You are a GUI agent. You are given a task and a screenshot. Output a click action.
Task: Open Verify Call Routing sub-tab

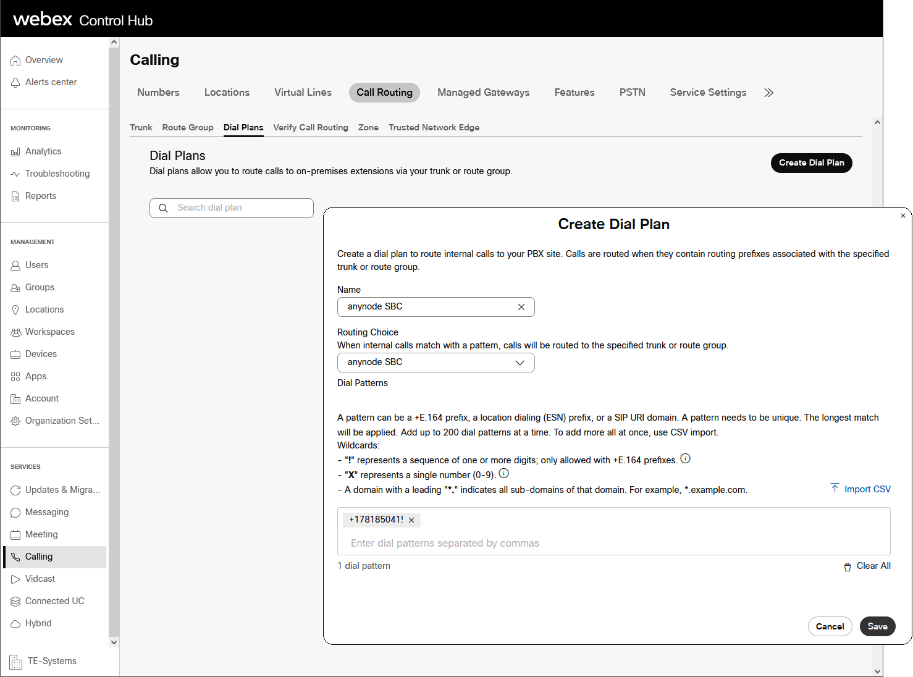pyautogui.click(x=311, y=128)
